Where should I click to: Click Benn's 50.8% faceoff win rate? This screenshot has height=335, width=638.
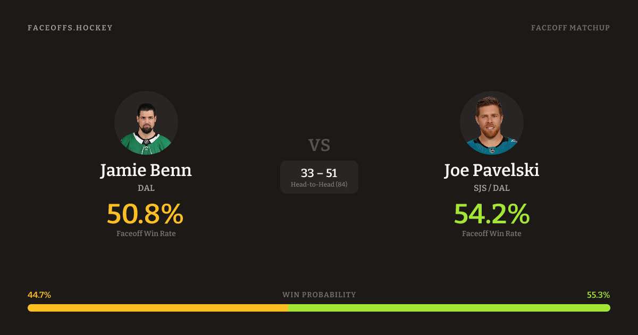pyautogui.click(x=145, y=214)
